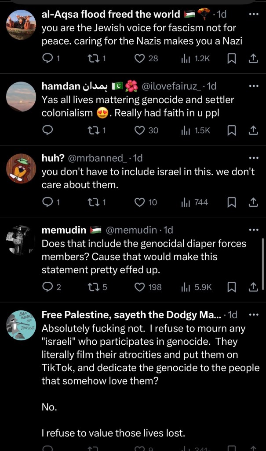
Task: View the huh? user avatar
Action: [21, 168]
